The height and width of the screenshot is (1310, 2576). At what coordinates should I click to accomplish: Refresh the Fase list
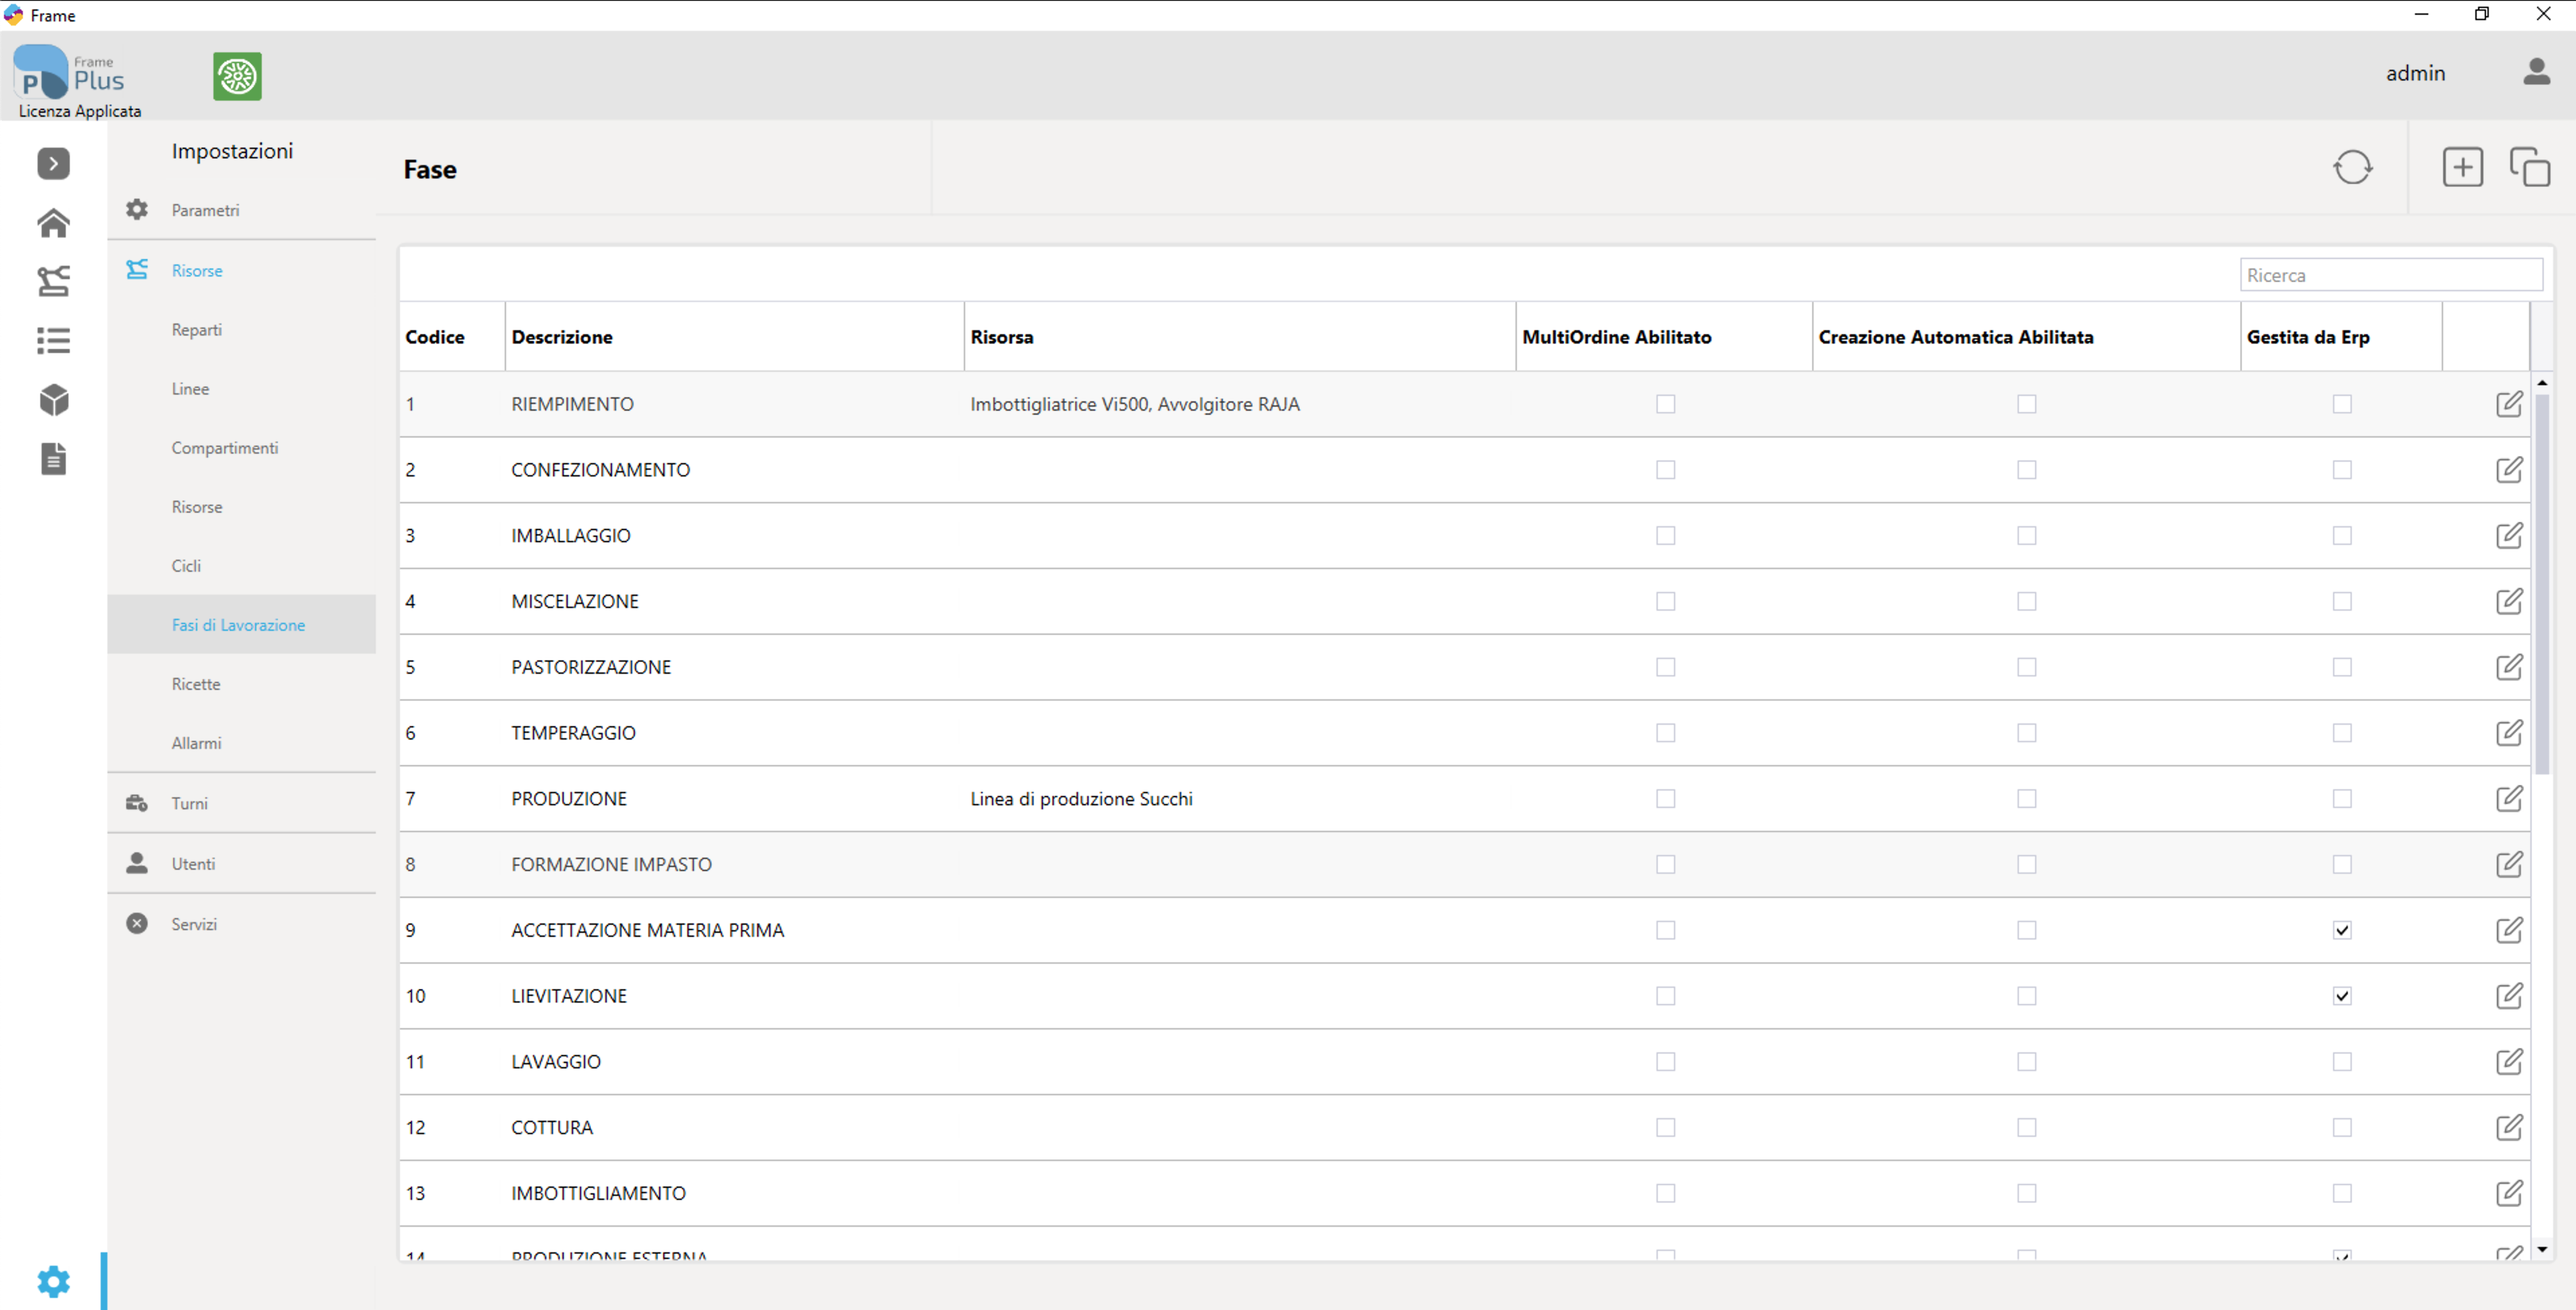[x=2353, y=167]
